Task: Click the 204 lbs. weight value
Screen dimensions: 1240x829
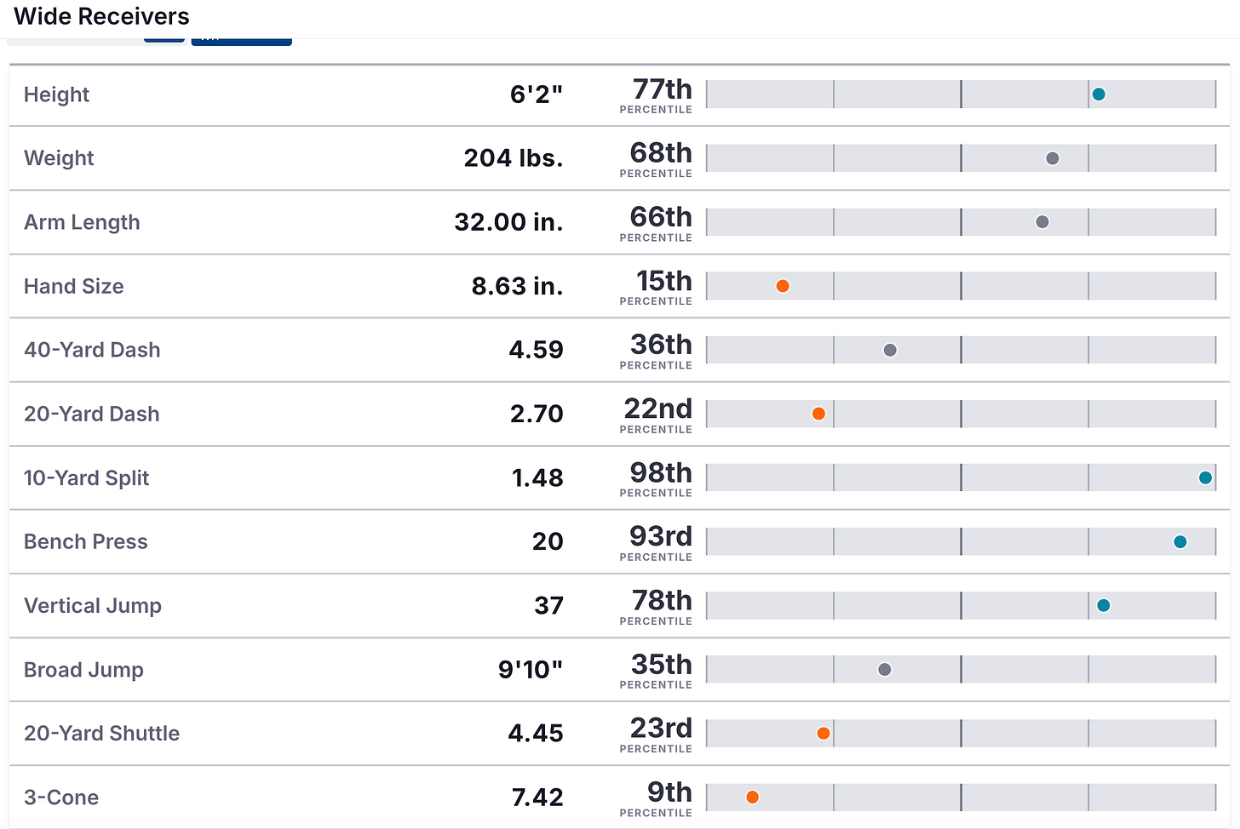Action: click(514, 158)
